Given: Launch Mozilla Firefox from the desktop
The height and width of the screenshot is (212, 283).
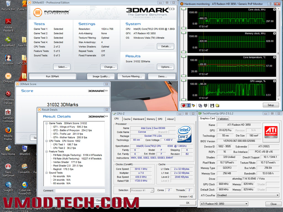Looking at the screenshot, I should 8,134.
